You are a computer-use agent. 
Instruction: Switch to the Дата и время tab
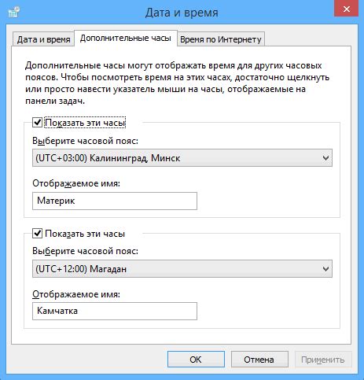point(43,39)
